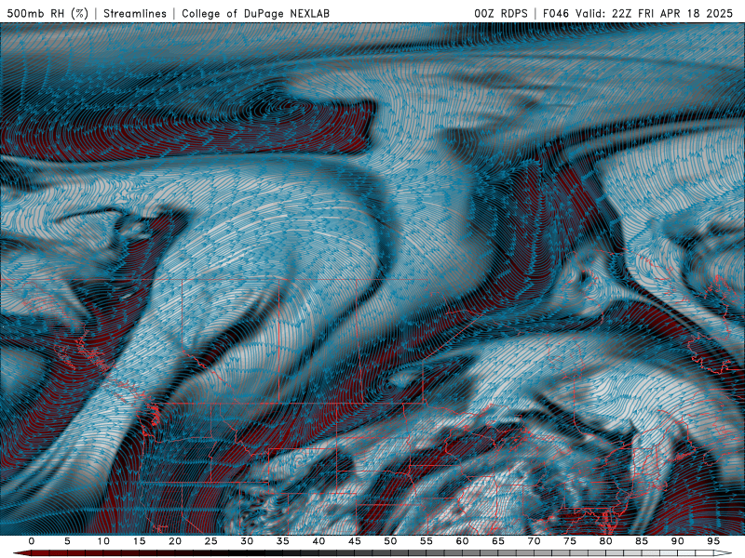Click 'F046 Valid: 22Z FRI APR 18 2025'
The image size is (745, 558).
click(x=638, y=13)
